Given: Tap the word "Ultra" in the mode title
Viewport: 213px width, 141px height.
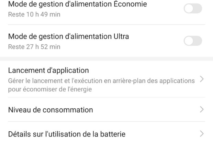Looking at the screenshot, I should click(x=120, y=36).
